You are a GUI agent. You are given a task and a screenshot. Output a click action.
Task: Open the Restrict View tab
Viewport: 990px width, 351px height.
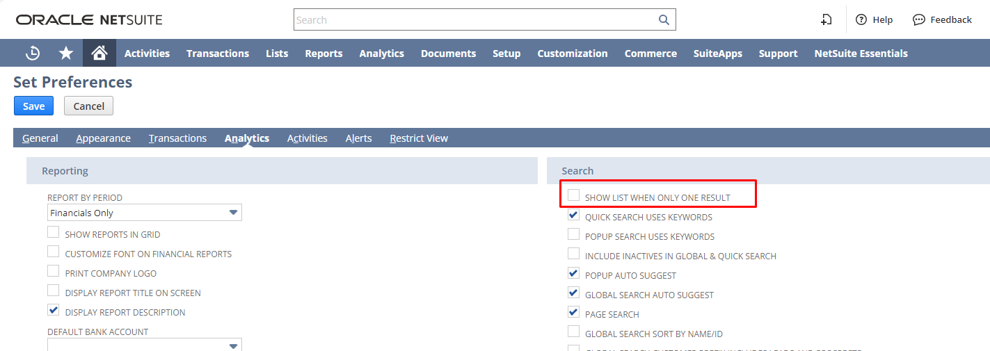pyautogui.click(x=418, y=138)
